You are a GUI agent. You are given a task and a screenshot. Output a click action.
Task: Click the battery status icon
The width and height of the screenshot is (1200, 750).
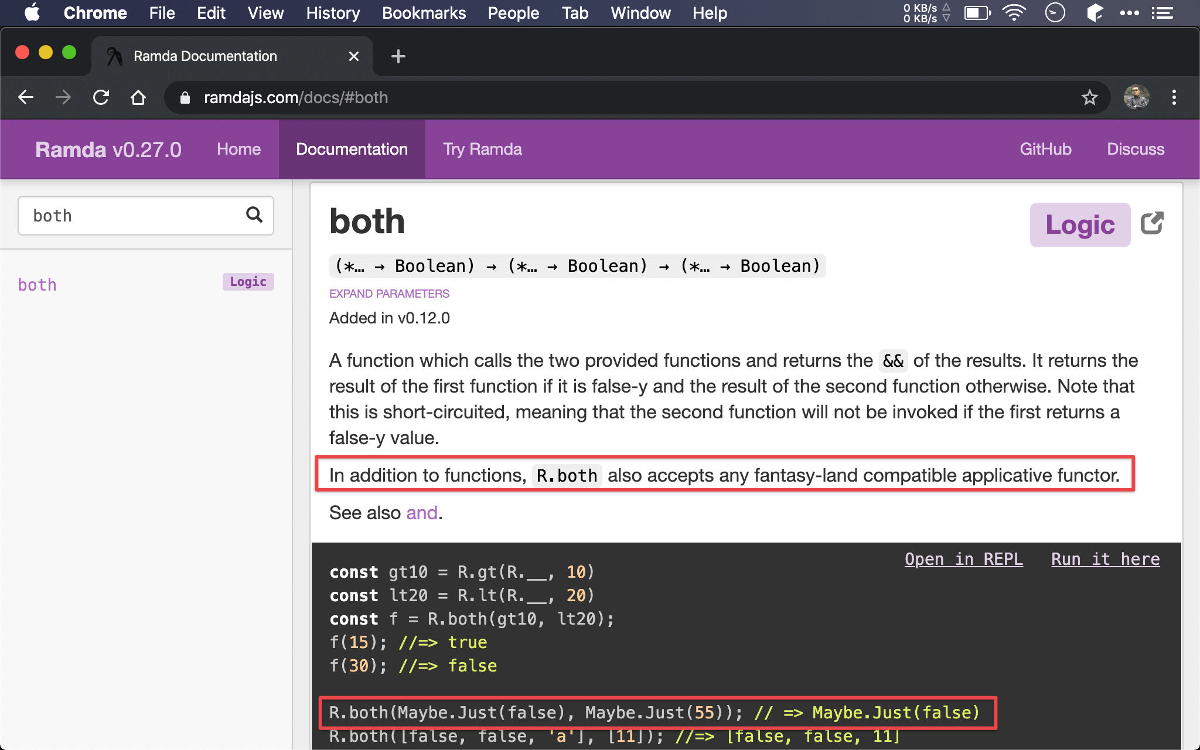pos(977,13)
